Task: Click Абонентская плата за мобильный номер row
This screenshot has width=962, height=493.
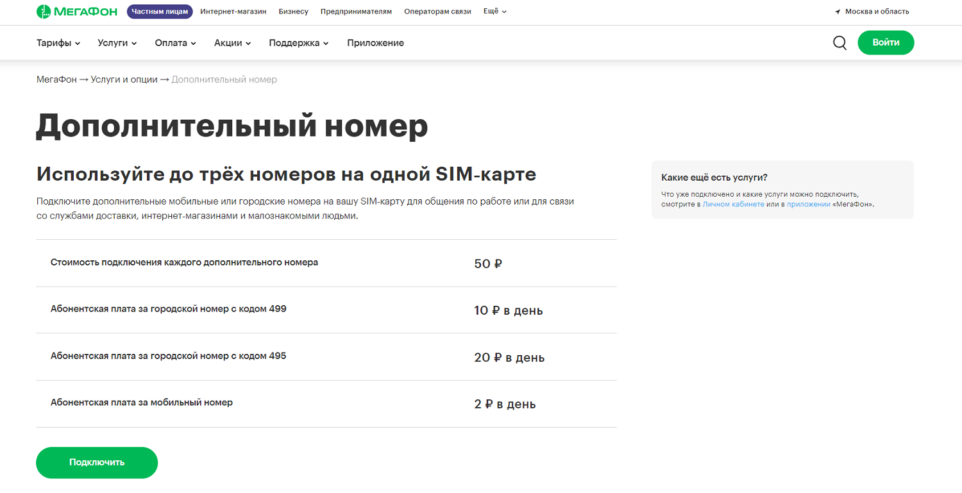Action: 326,403
